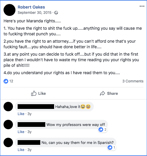Click the blue thumbs-up reaction icon beside 12
The image size is (147, 156).
[6, 81]
